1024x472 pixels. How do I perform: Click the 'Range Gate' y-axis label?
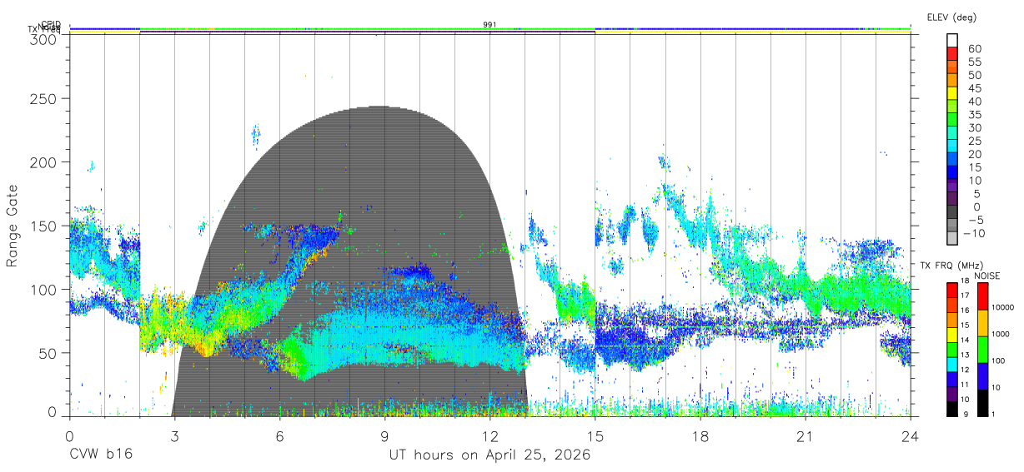[x=13, y=226]
